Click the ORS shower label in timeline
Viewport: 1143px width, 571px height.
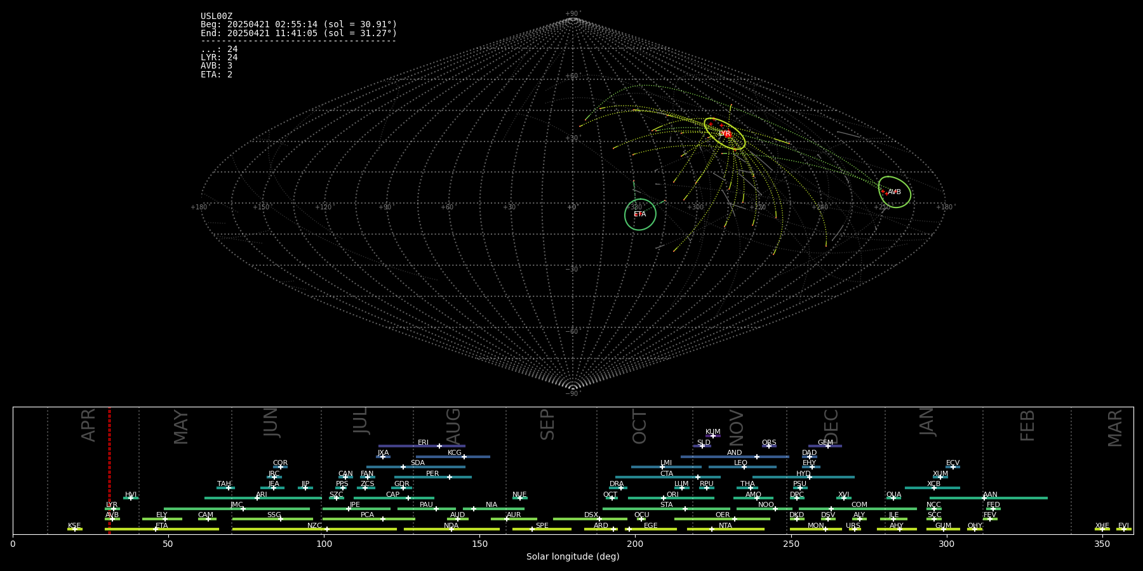click(769, 443)
